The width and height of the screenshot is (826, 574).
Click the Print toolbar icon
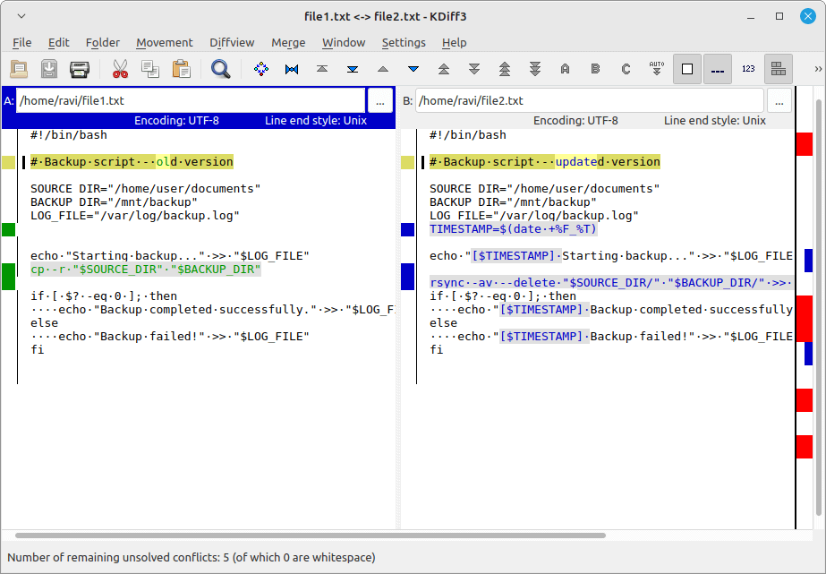point(80,69)
